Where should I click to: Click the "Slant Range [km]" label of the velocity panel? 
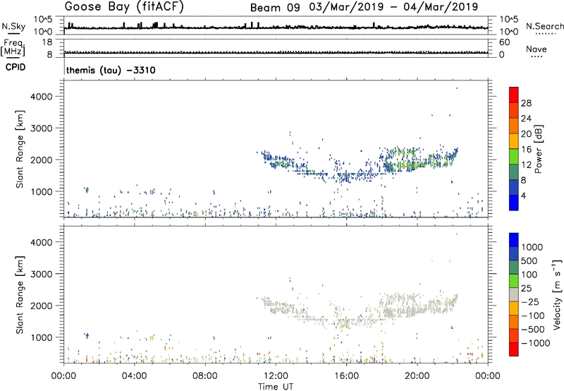(20, 294)
